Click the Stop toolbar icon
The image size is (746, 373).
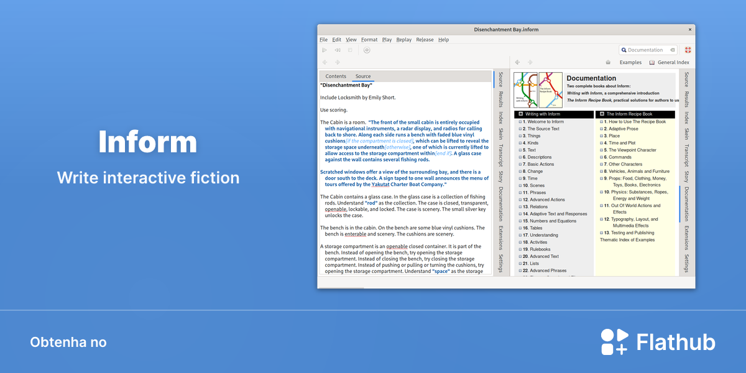[350, 50]
